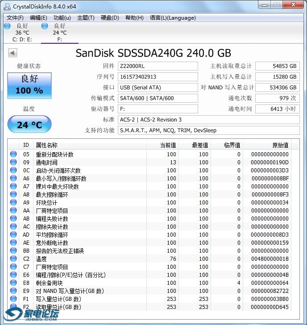Click the drive letter field F:
Viewport: 307px width, 325px height.
click(x=158, y=109)
